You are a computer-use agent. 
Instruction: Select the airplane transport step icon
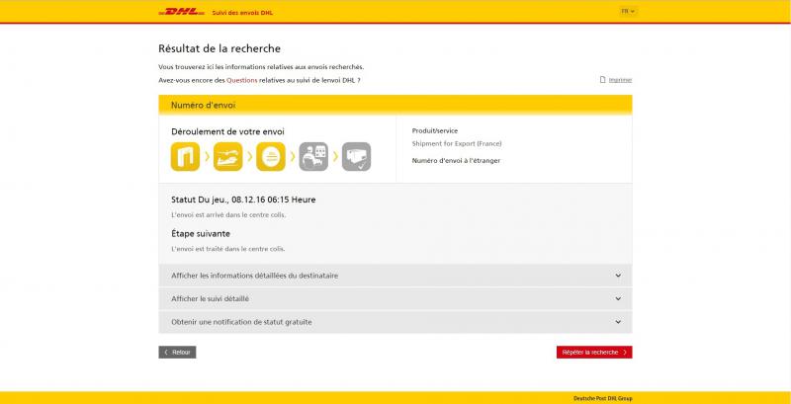(229, 156)
